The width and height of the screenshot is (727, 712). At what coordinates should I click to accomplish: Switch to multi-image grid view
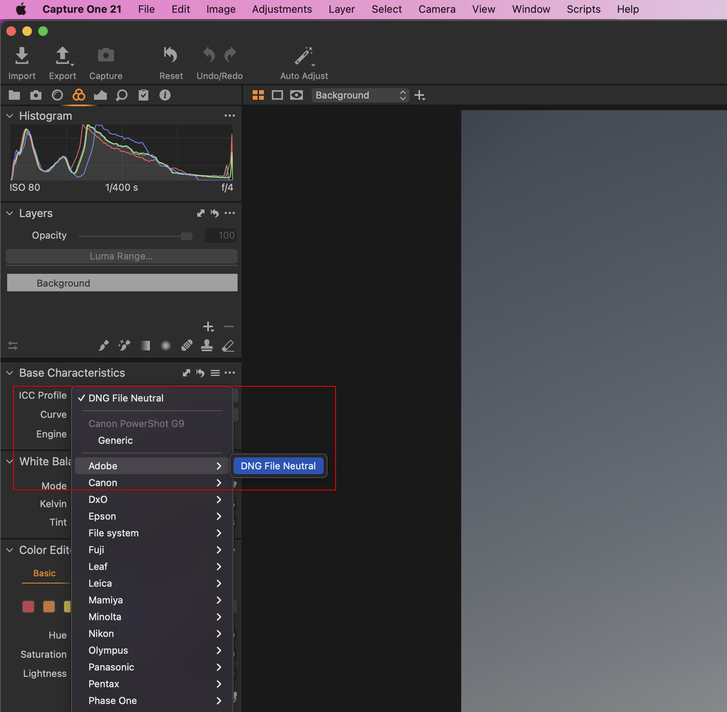pos(258,95)
